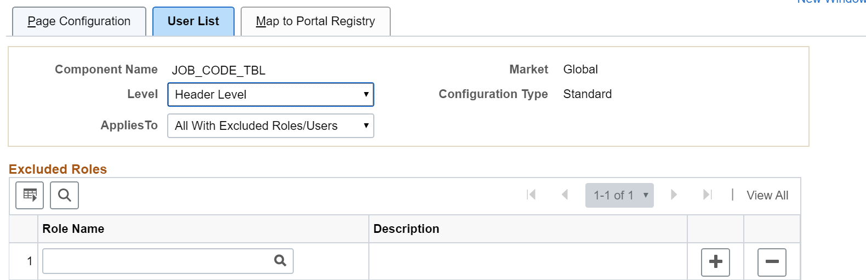The width and height of the screenshot is (866, 280).
Task: Open the AppliesTo dropdown
Action: click(271, 125)
